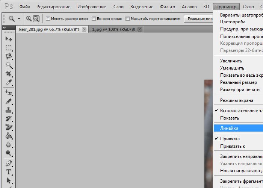Choose 'Реальный размер' menu entry
The height and width of the screenshot is (188, 263).
coord(238,82)
